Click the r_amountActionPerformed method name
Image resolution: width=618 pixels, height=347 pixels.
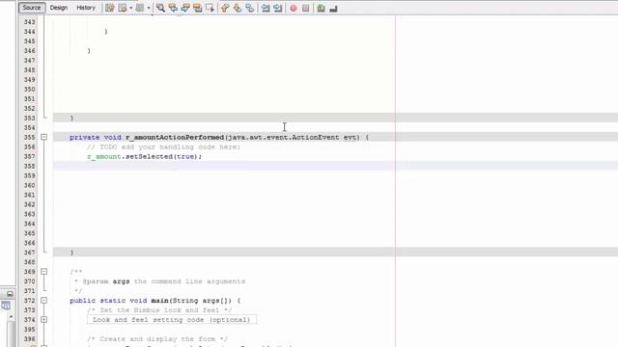click(175, 137)
